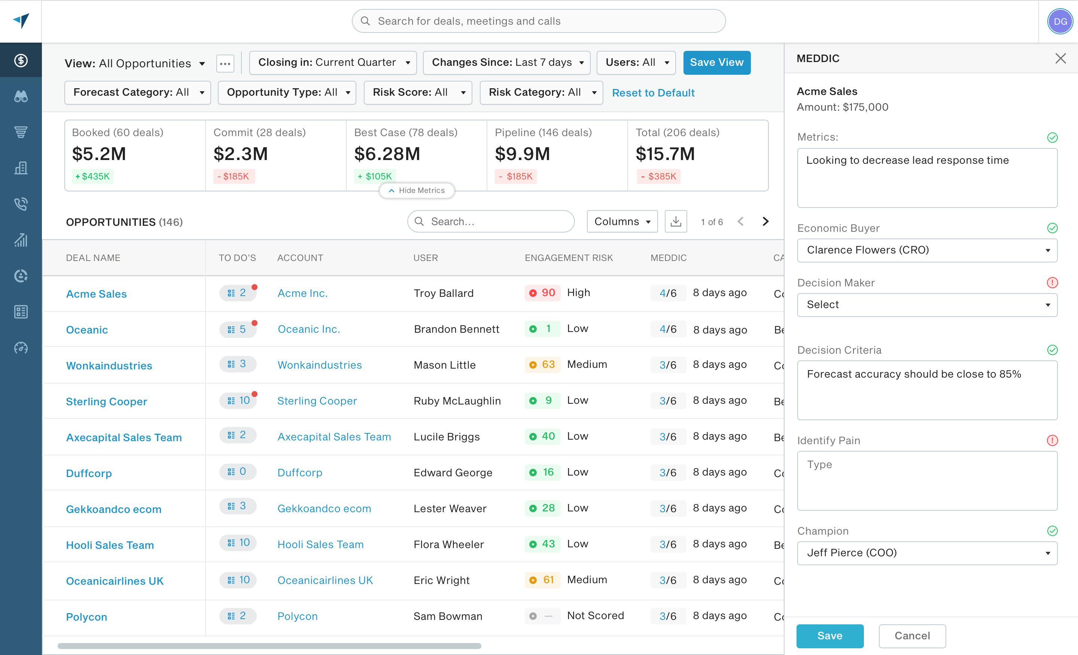Screen dimensions: 1078x655
Task: Open the funnel icon in sidebar
Action: [x=21, y=132]
